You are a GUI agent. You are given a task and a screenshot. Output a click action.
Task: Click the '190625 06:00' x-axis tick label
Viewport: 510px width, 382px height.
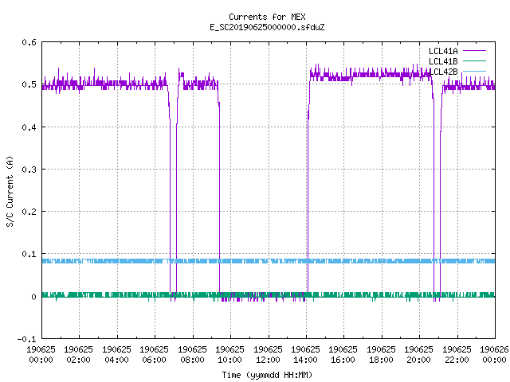coord(154,355)
